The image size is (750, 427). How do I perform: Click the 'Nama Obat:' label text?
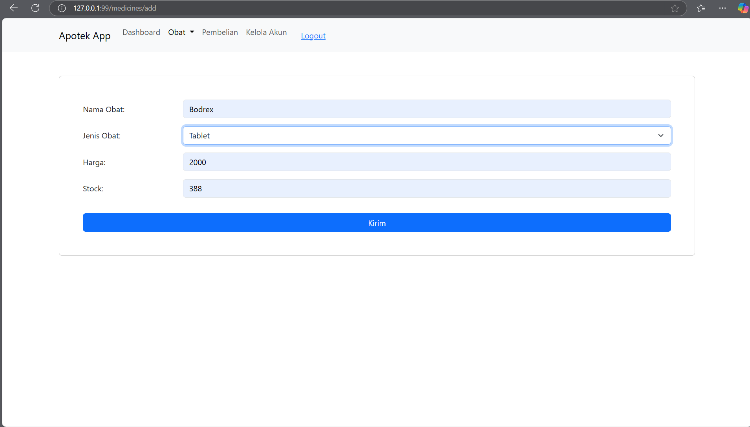tap(104, 109)
